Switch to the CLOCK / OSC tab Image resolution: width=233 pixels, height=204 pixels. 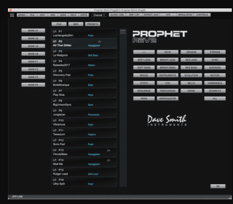pyautogui.click(x=117, y=15)
